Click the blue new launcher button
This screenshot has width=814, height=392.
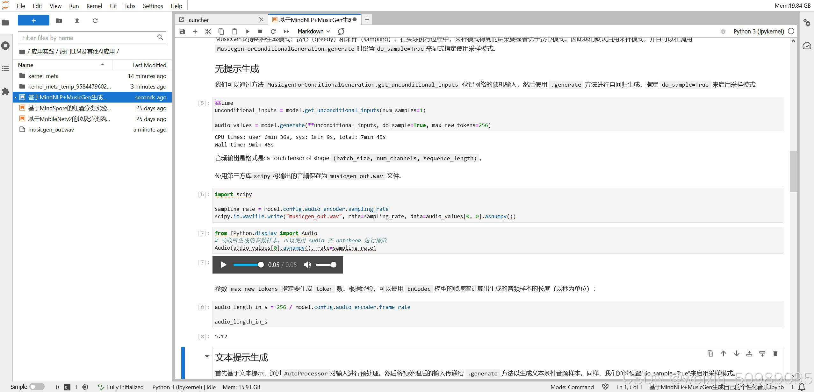[x=33, y=20]
